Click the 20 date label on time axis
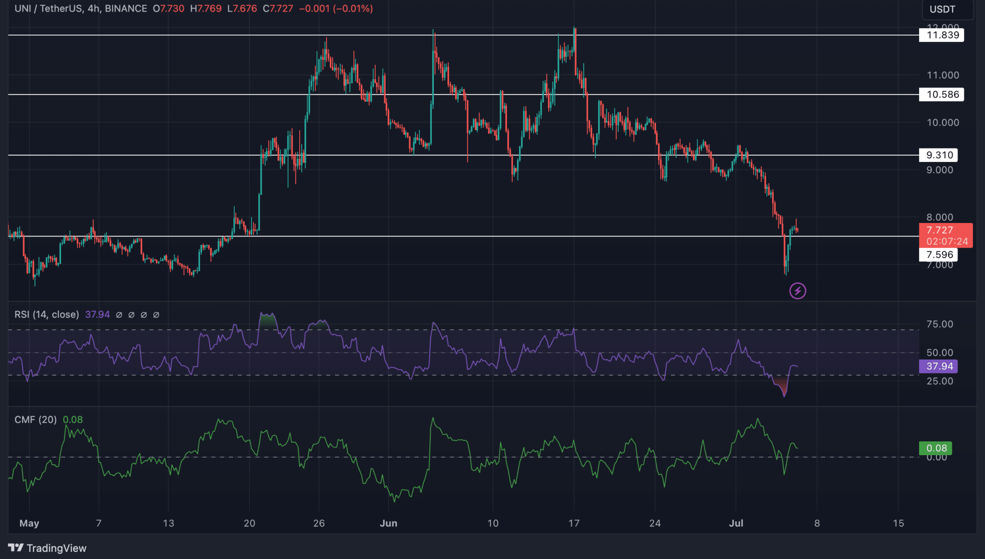985x559 pixels. click(x=250, y=523)
